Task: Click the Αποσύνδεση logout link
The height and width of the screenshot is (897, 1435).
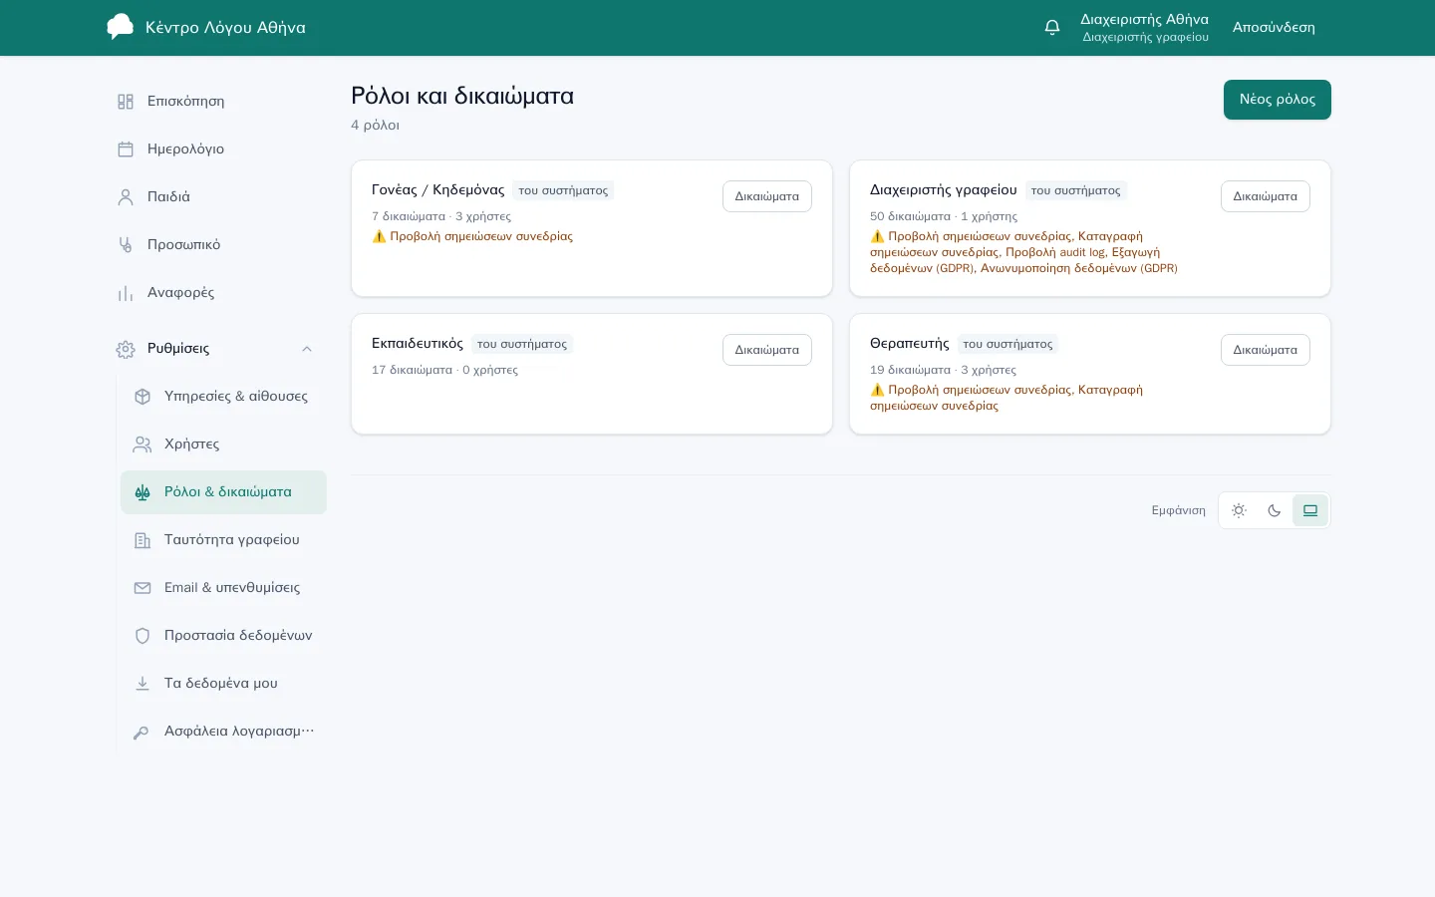Action: (x=1274, y=28)
